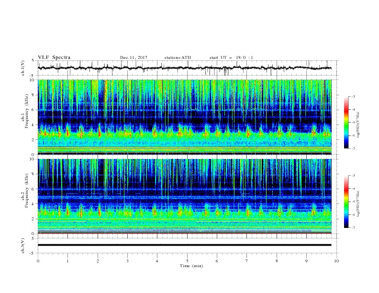Click the "9" tick on the time axis
Screen dimensions: 379x293
click(306, 261)
